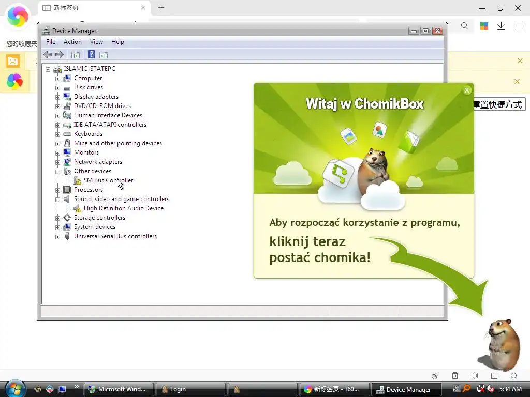Open a new browser tab with plus
Viewport: 530px width, 397px height.
tap(161, 8)
